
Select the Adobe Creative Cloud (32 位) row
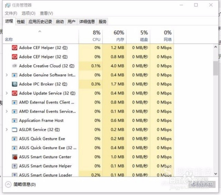88,66
